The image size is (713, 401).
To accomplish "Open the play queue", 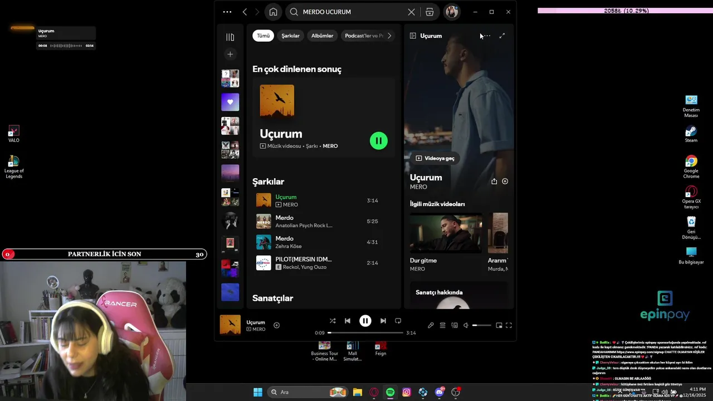I will 442,325.
